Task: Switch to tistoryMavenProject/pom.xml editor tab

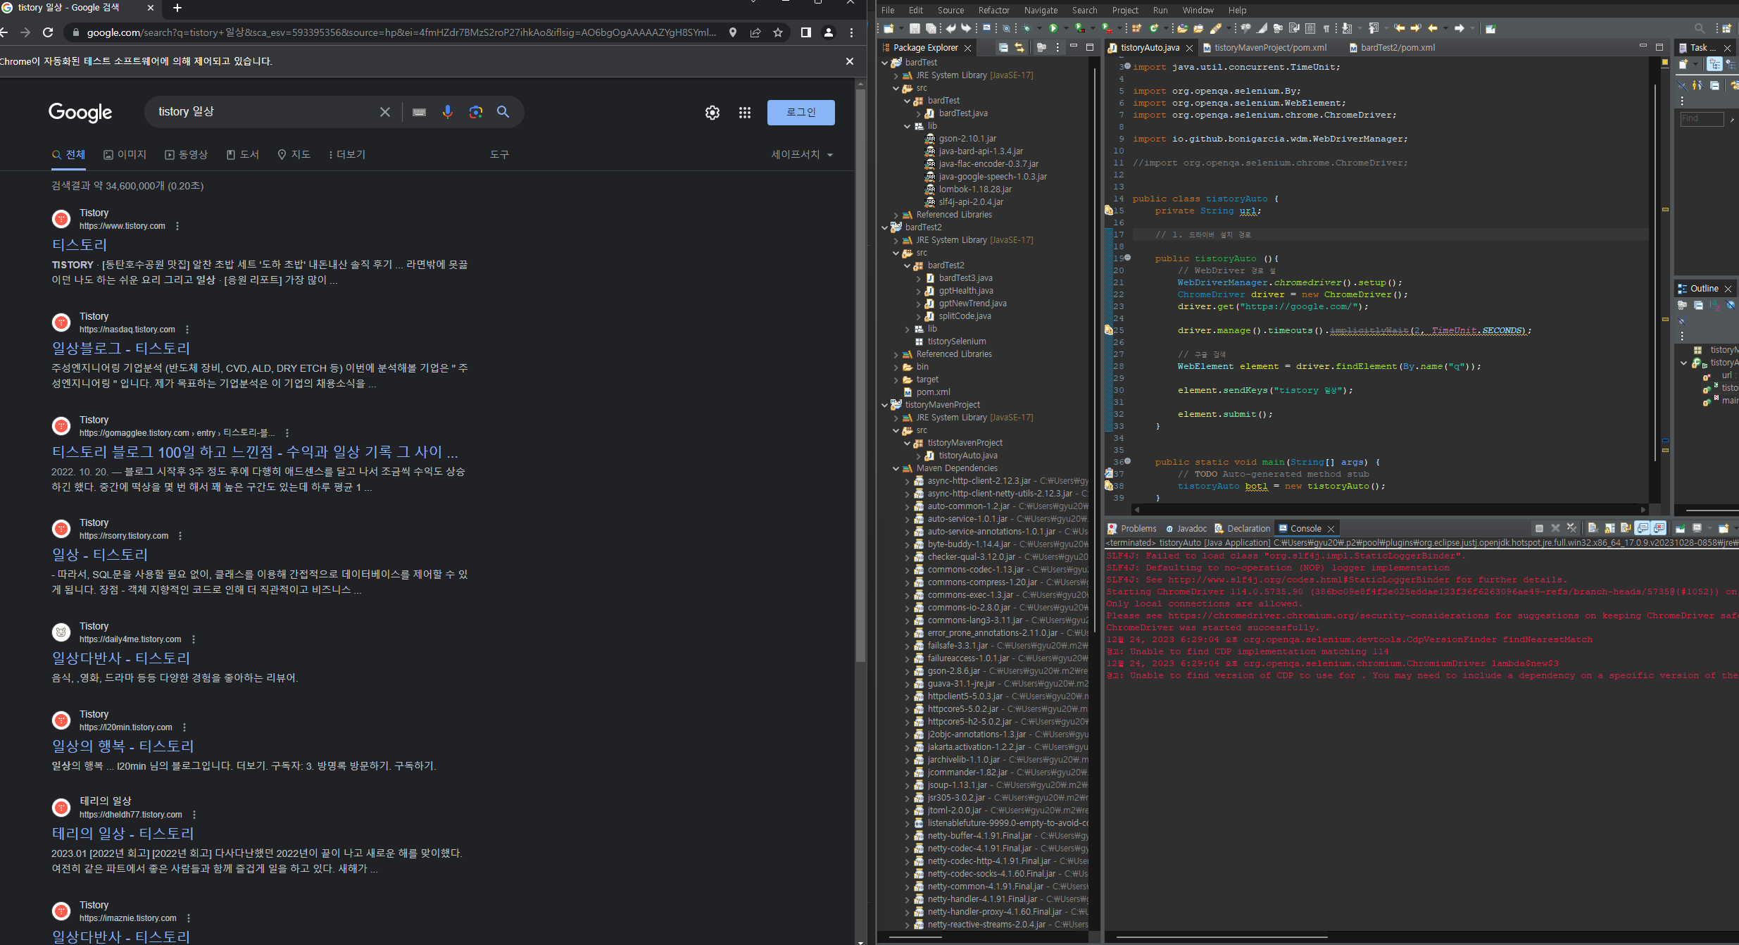Action: [1269, 48]
